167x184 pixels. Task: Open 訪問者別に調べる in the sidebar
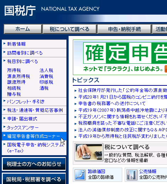(x=25, y=53)
